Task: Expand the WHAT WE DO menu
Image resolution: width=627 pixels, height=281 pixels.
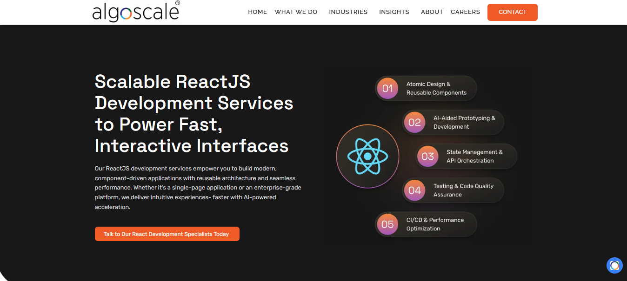Action: pos(296,12)
